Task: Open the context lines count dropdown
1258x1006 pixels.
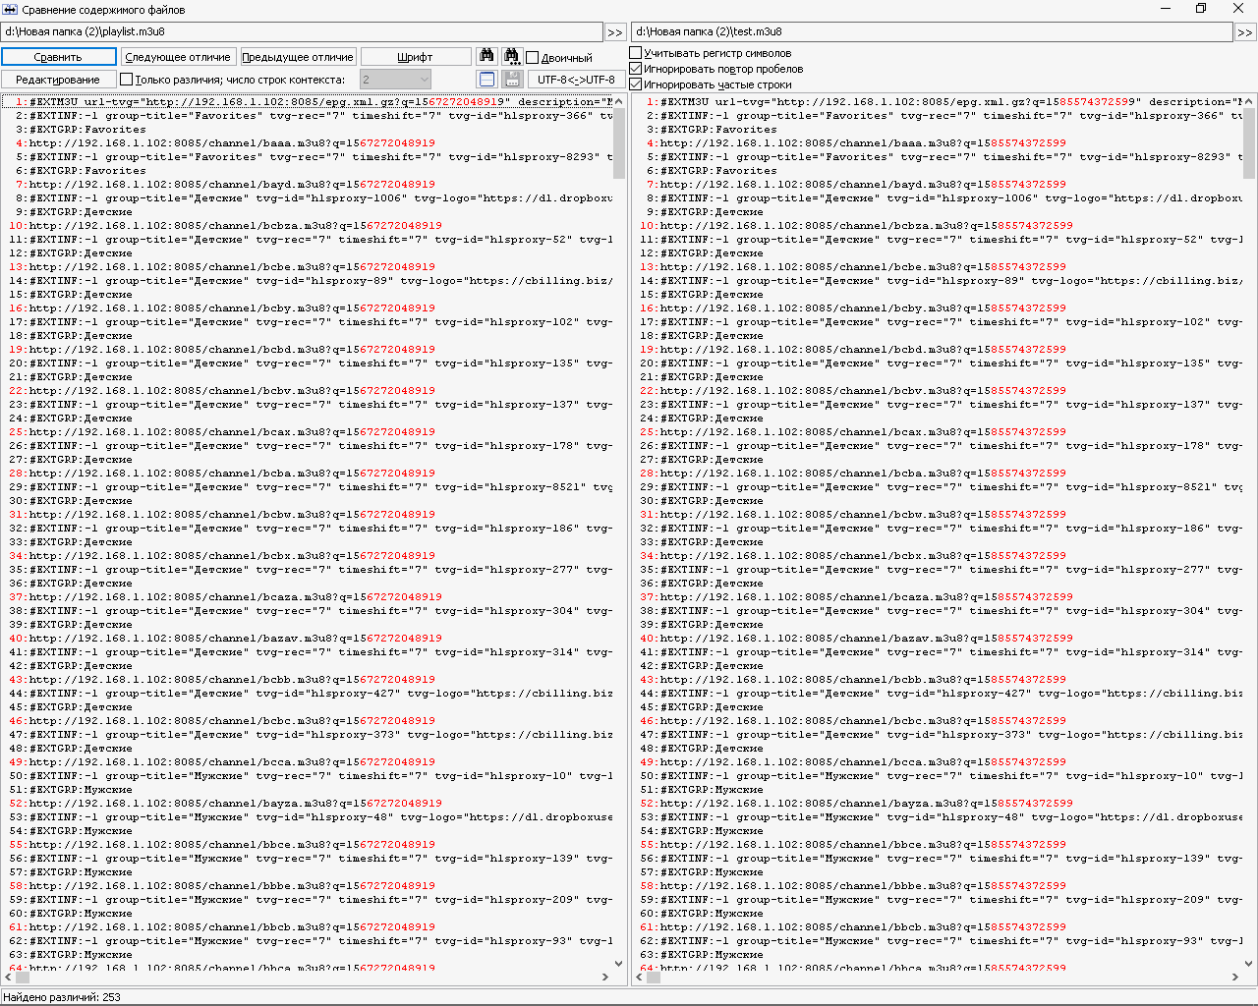Action: (396, 79)
